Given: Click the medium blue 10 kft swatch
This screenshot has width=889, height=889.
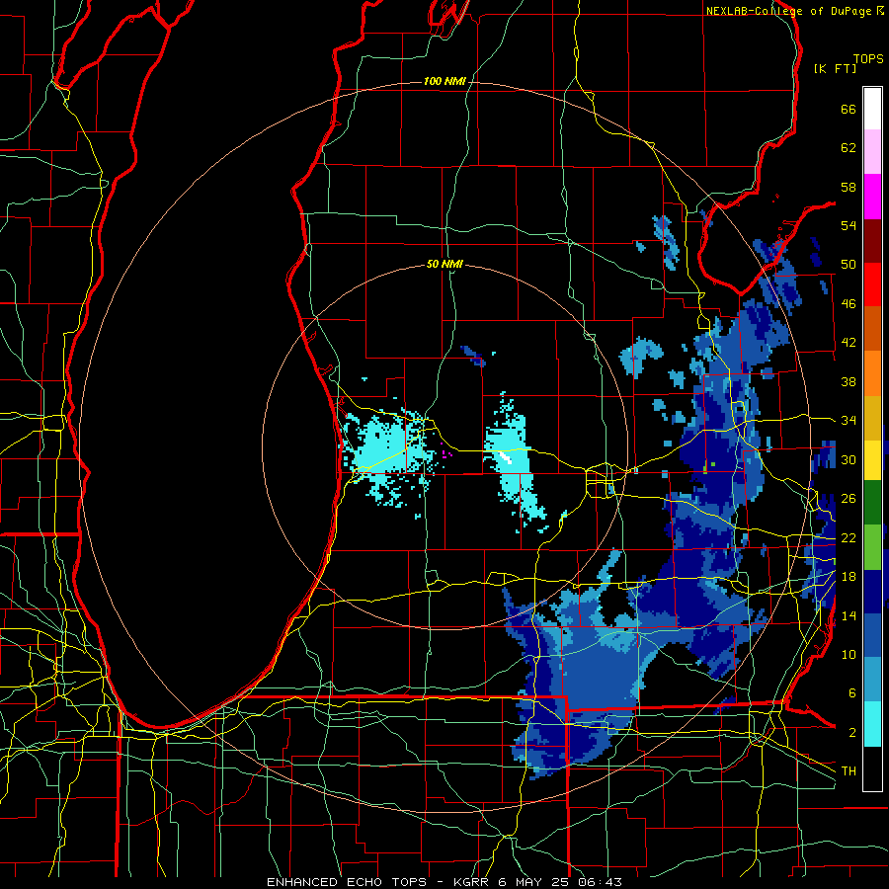Looking at the screenshot, I should 872,635.
